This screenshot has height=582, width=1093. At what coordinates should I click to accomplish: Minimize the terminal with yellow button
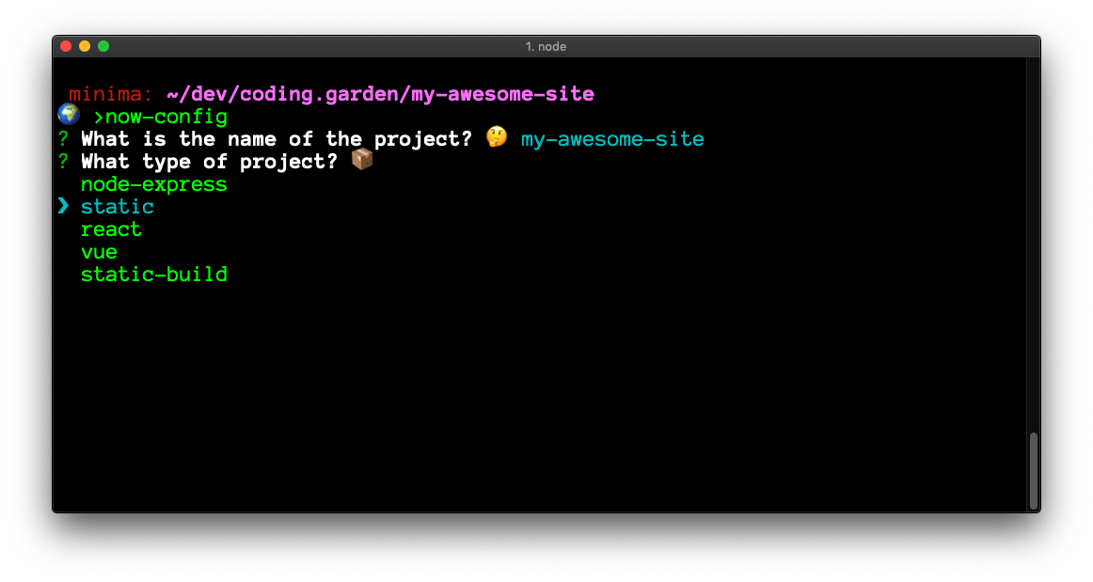coord(85,47)
